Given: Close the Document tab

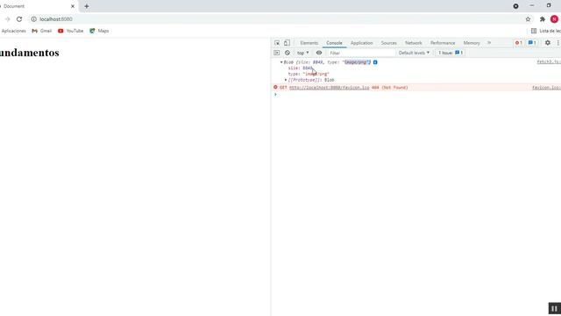Looking at the screenshot, I should 73,6.
